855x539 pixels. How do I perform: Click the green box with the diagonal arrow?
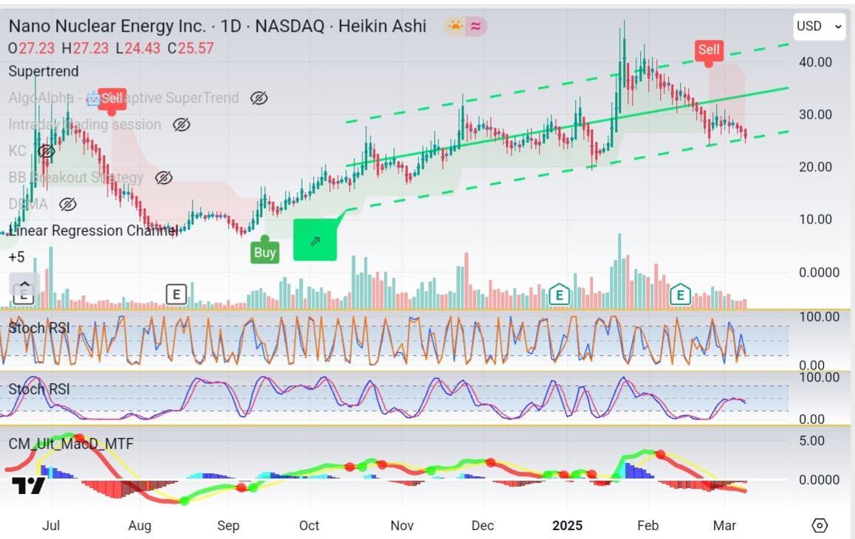pos(315,240)
